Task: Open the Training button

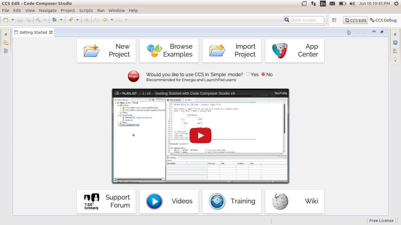Action: tap(232, 202)
